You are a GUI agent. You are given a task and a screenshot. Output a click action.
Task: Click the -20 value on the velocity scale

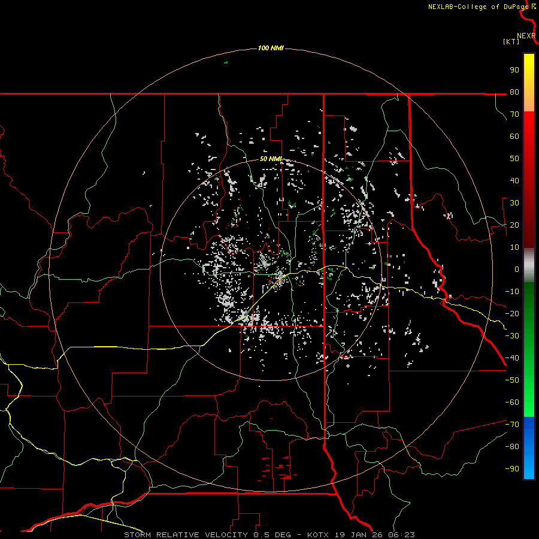(512, 313)
